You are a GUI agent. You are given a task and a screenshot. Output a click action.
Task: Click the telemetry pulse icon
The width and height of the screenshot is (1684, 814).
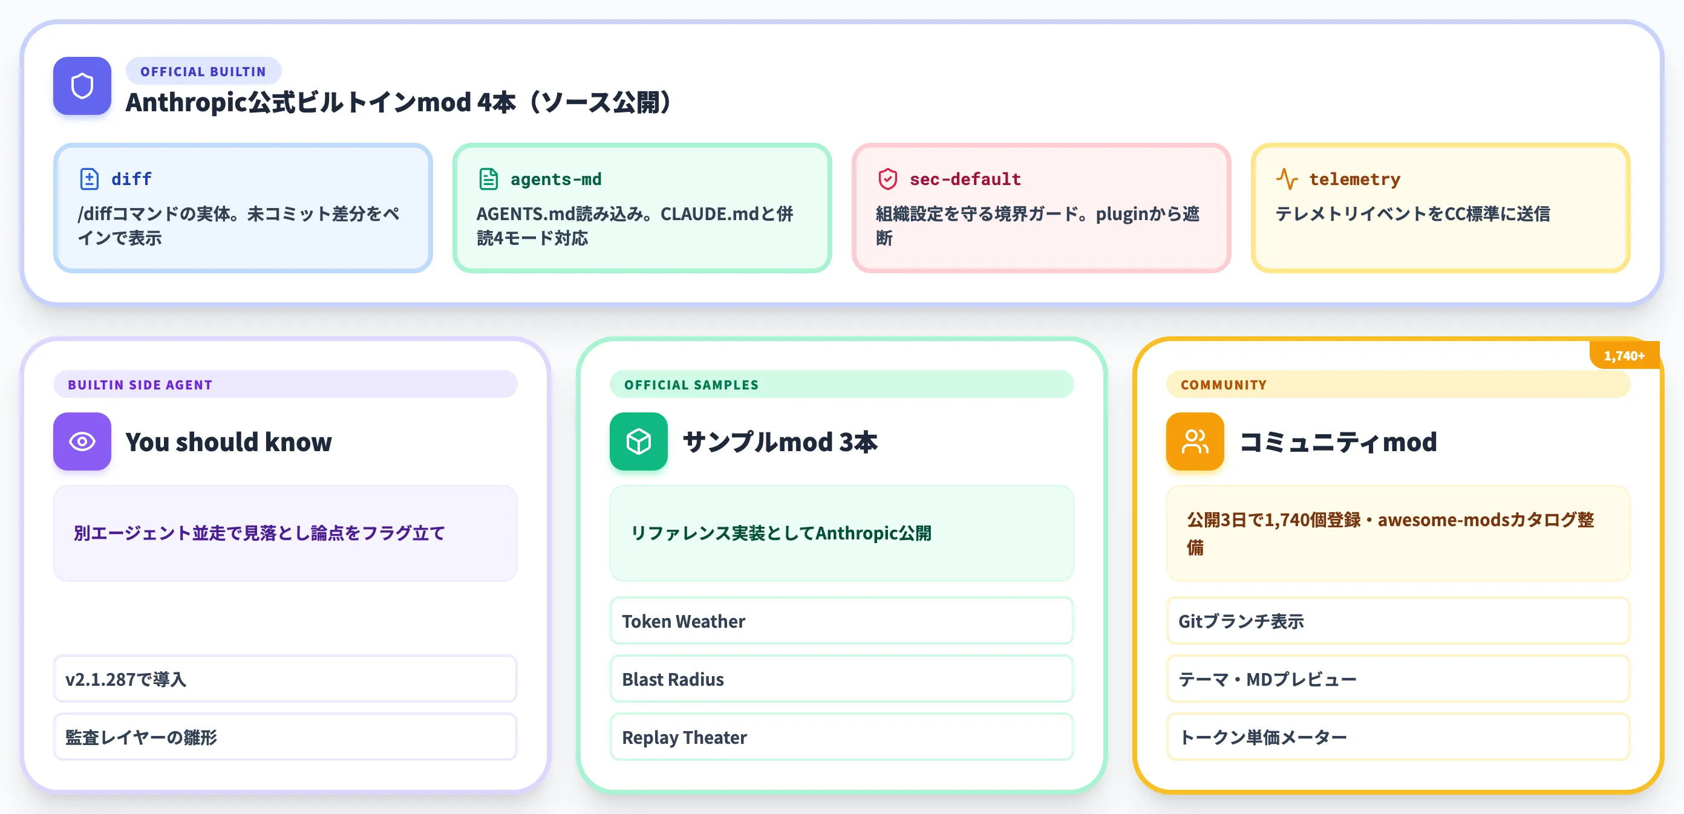(x=1287, y=178)
